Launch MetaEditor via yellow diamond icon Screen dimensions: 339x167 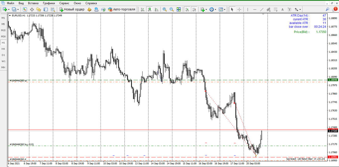click(x=89, y=9)
